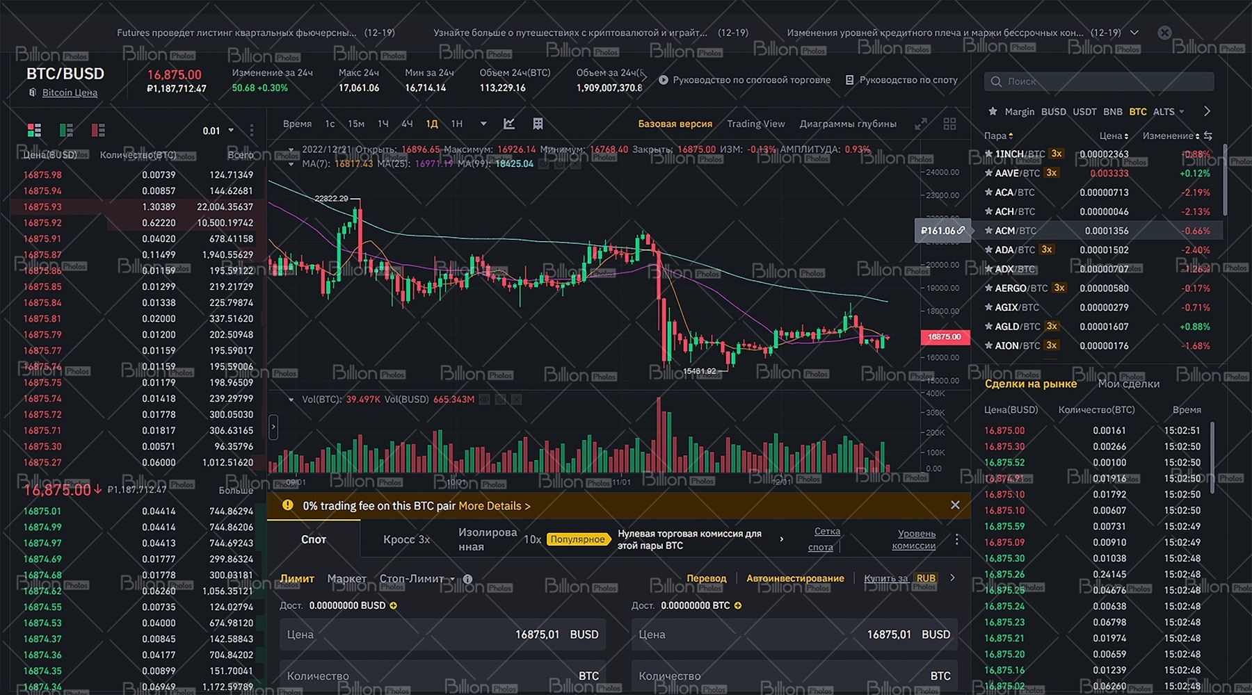The width and height of the screenshot is (1252, 695).
Task: Collapse the OHLC info line arrow on chart
Action: click(x=291, y=149)
